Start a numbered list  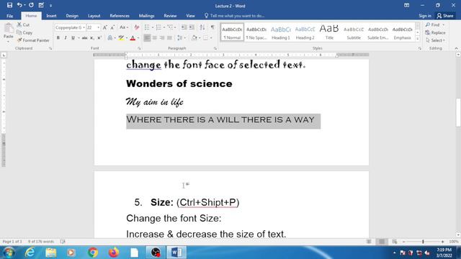coord(158,27)
